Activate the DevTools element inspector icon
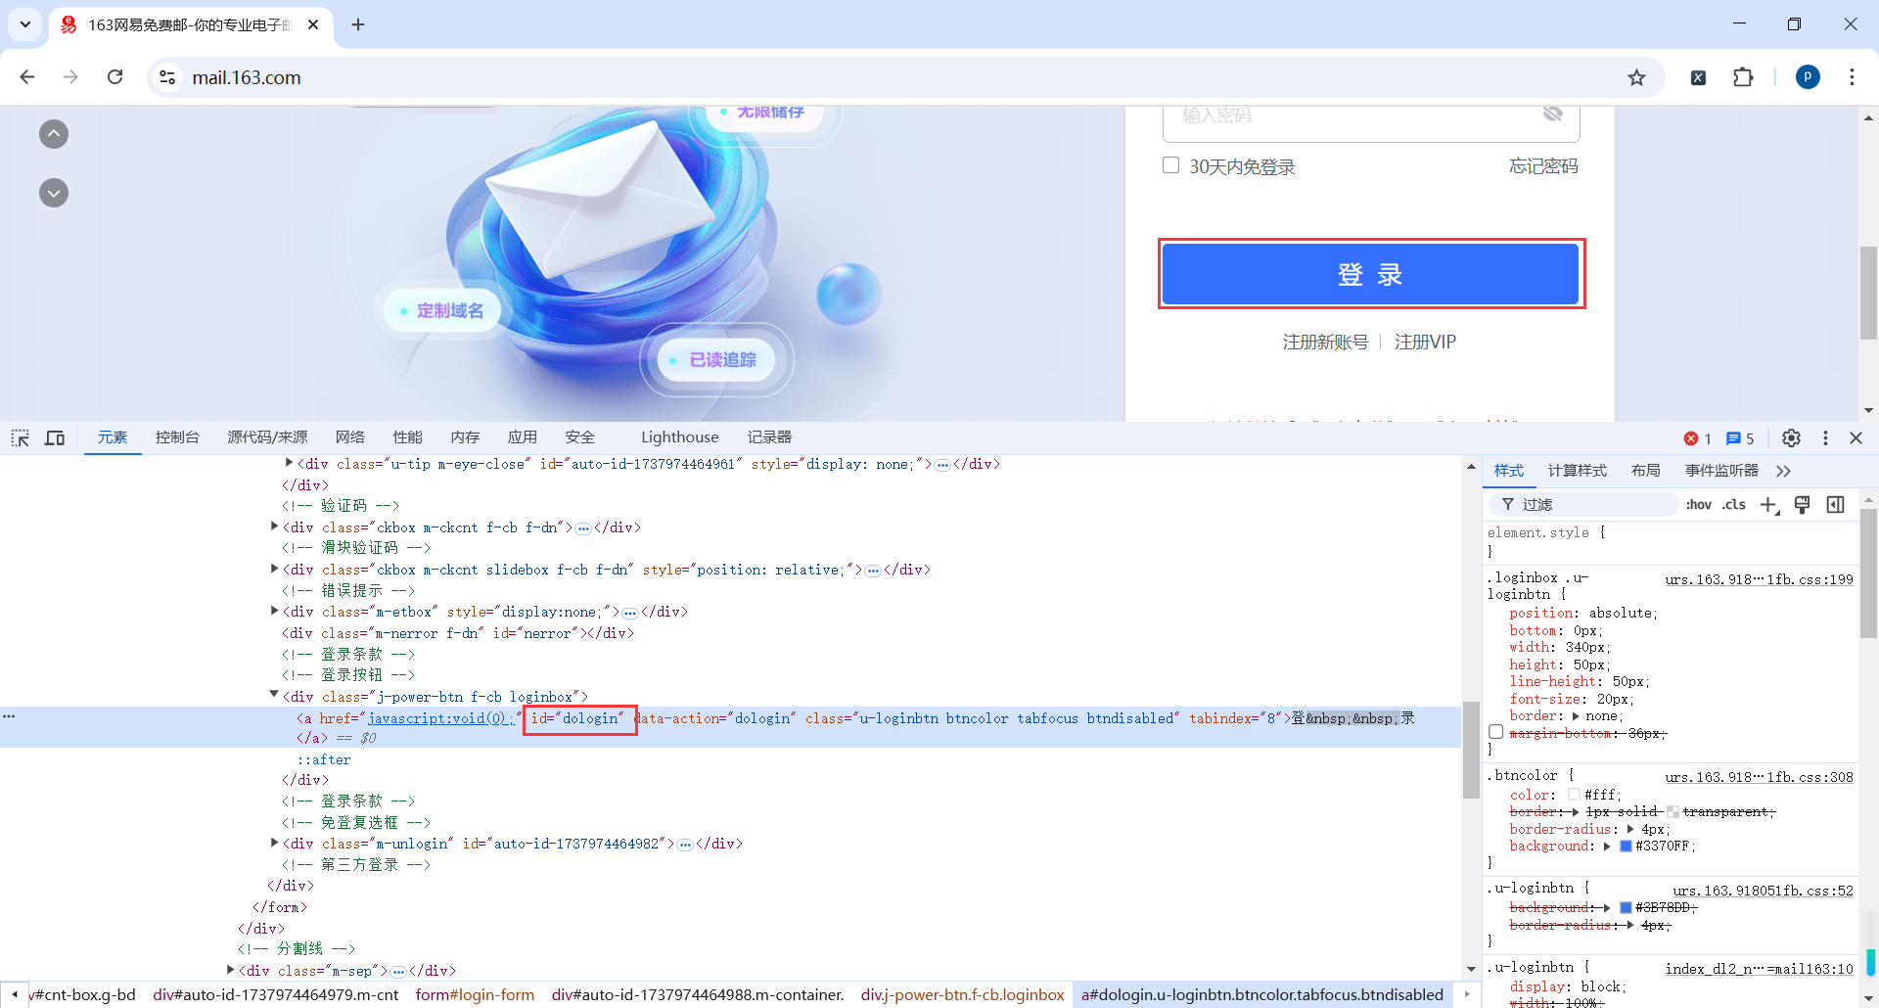The height and width of the screenshot is (1008, 1879). 21,437
